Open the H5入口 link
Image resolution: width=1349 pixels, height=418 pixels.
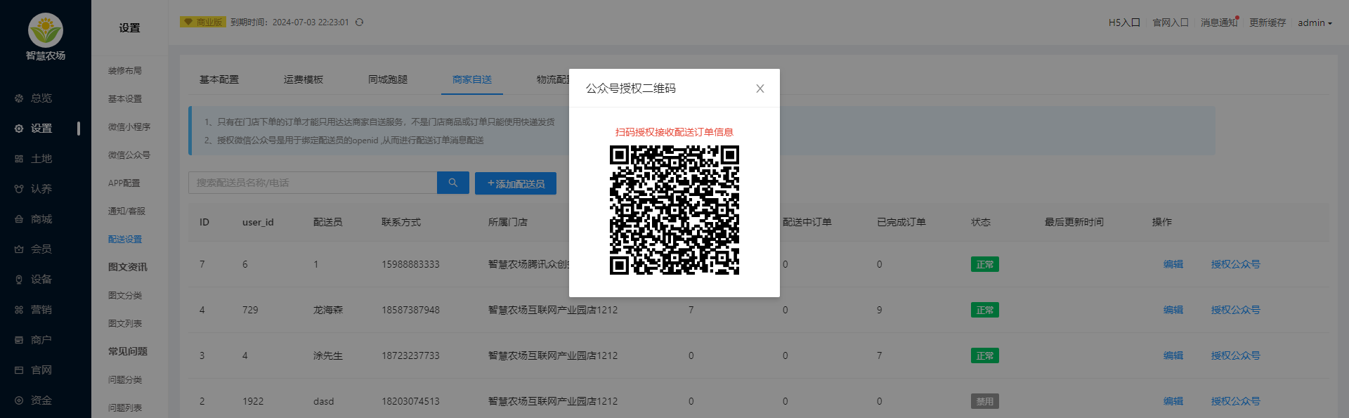(x=1124, y=23)
